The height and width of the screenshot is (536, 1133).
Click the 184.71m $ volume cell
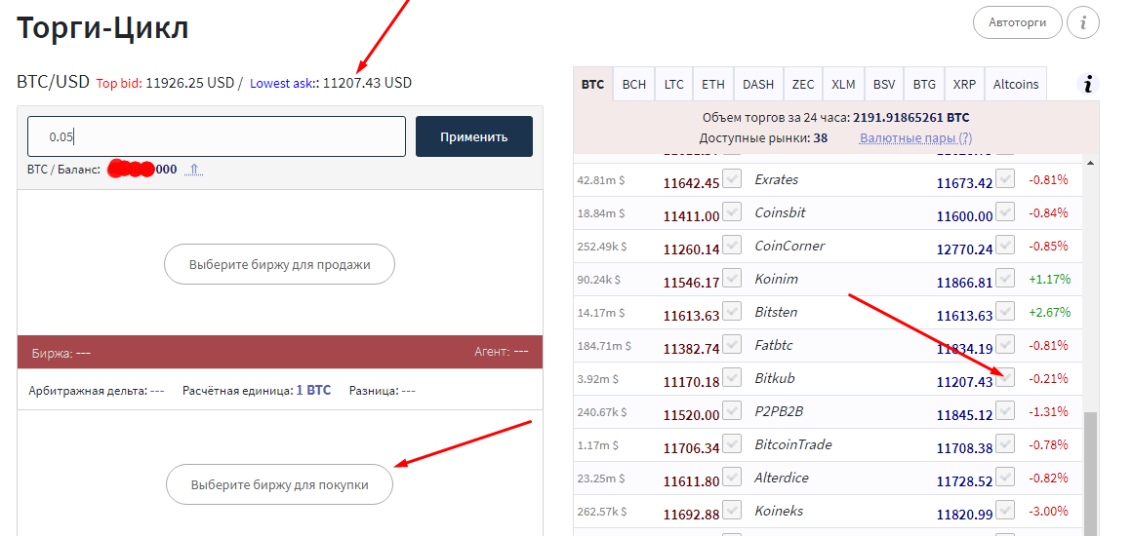(x=603, y=346)
